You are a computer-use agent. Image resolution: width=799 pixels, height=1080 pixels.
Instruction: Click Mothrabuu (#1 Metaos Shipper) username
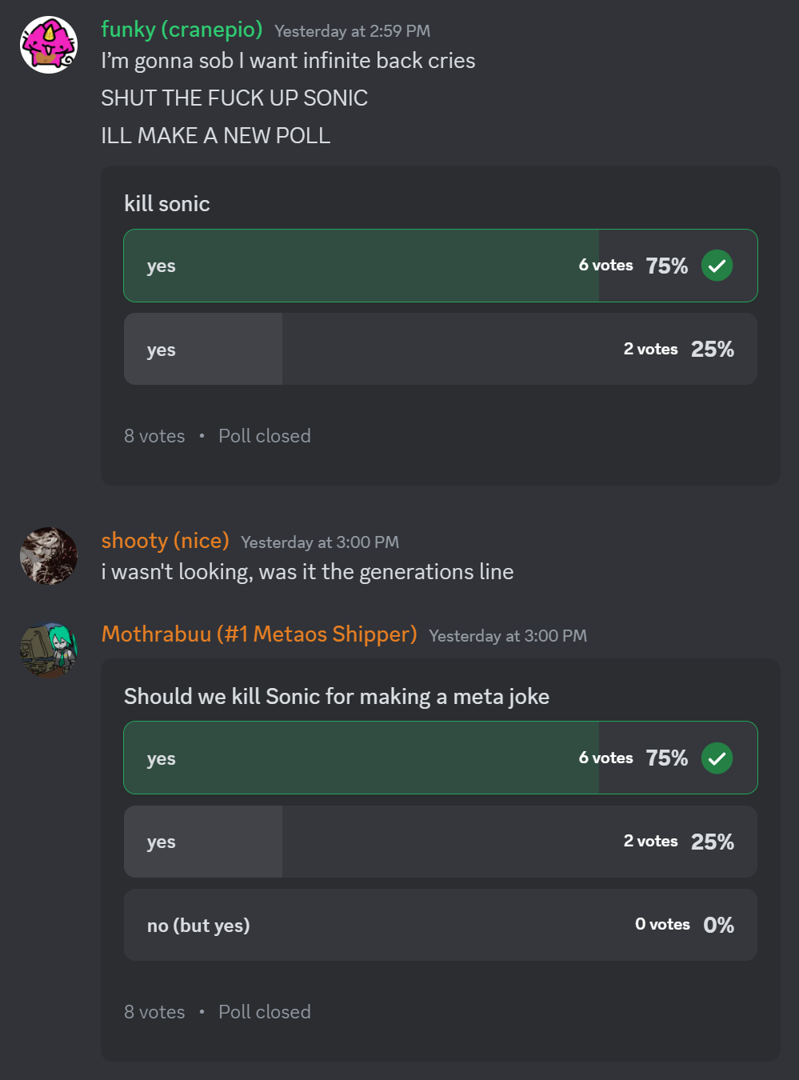[x=259, y=634]
